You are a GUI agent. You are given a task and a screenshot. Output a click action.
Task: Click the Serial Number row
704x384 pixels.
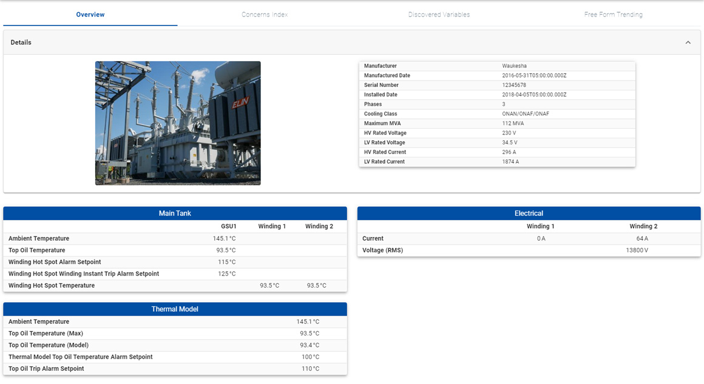[497, 86]
